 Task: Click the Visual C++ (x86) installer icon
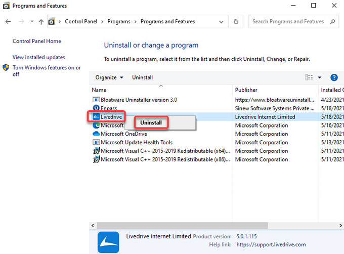96,159
